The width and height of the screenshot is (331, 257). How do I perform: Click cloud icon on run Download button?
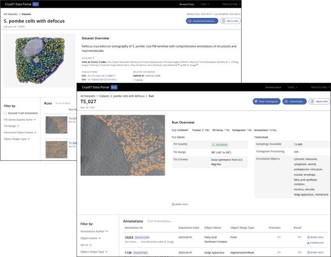click(286, 102)
